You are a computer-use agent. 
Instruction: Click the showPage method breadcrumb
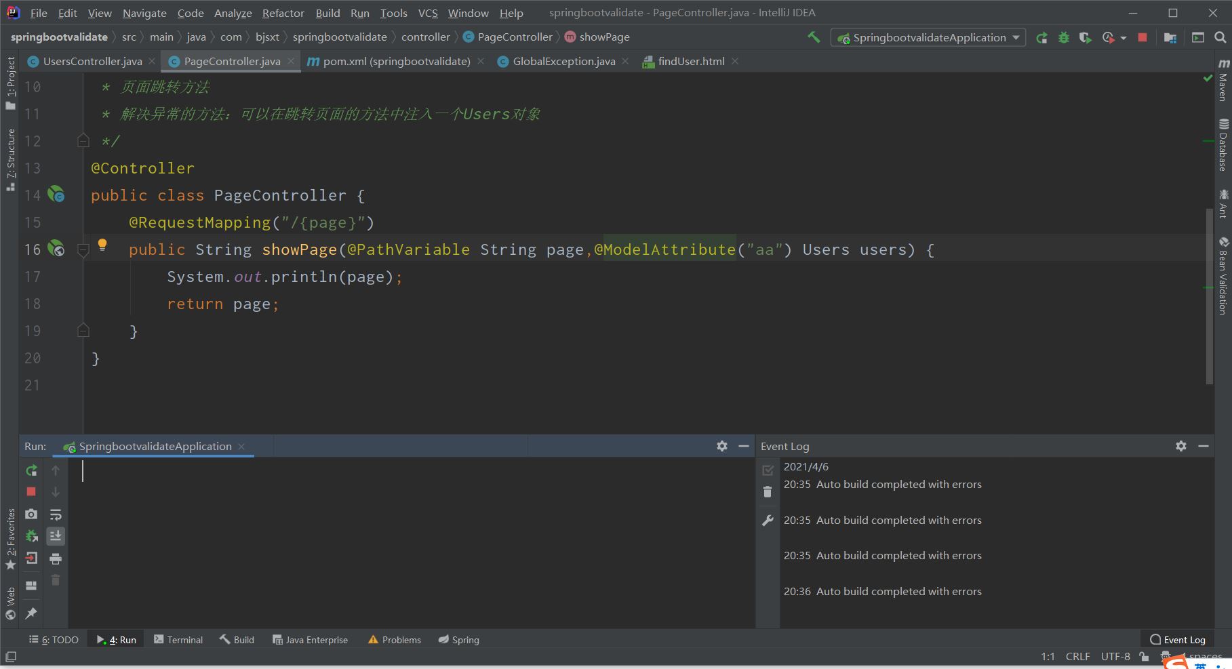pos(597,37)
